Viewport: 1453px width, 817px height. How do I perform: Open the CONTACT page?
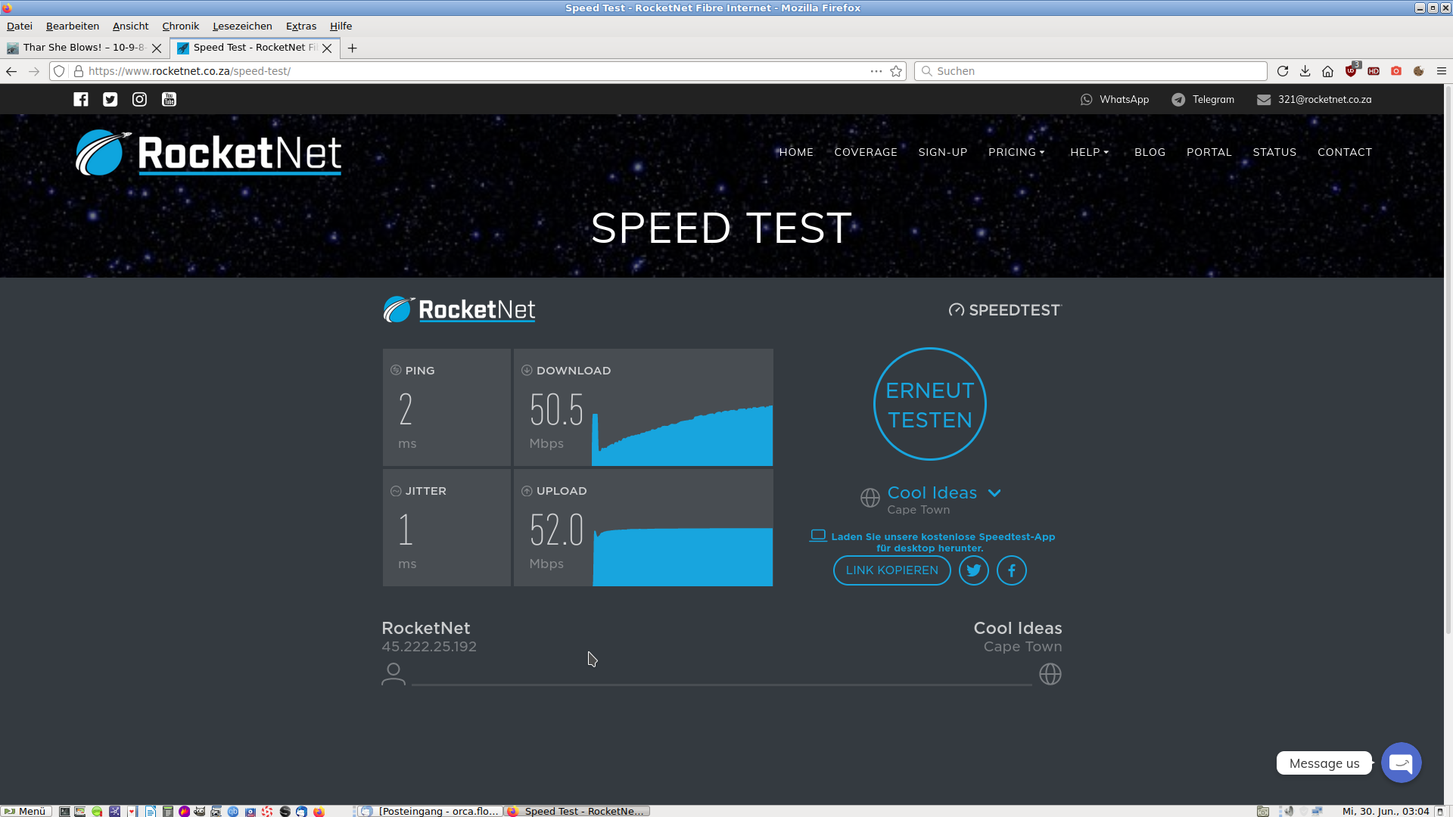click(1345, 152)
